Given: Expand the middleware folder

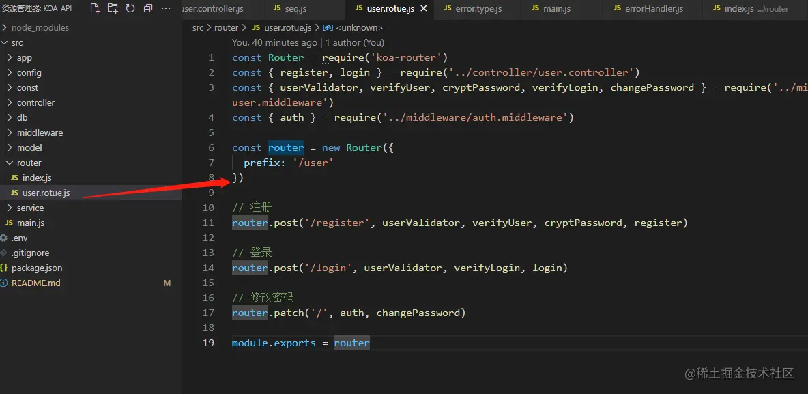Looking at the screenshot, I should click(91, 132).
